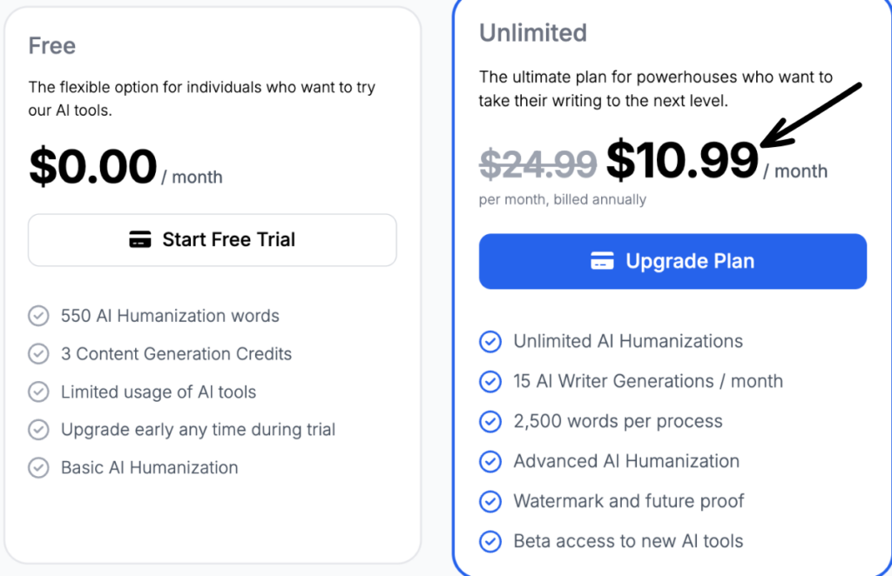This screenshot has height=576, width=892.
Task: Click the checkmark beside Watermark and future proof
Action: click(490, 501)
